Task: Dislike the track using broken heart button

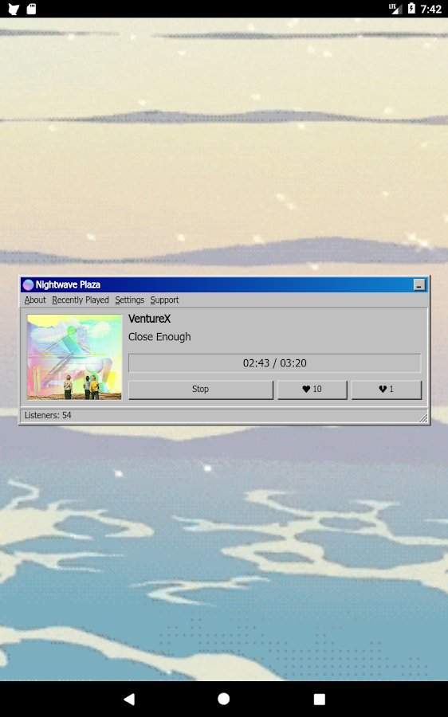Action: pyautogui.click(x=387, y=390)
